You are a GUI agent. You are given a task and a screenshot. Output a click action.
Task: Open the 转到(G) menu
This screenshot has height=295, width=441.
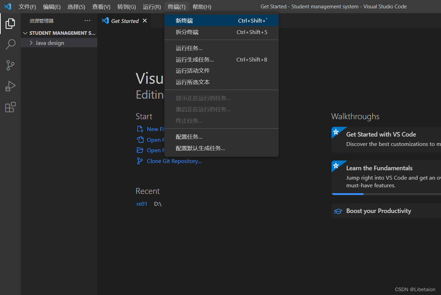coord(126,7)
